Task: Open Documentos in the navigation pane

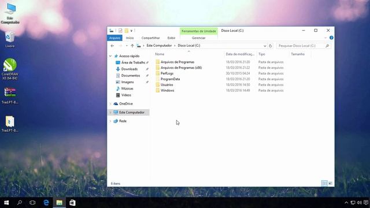Action: coord(131,76)
